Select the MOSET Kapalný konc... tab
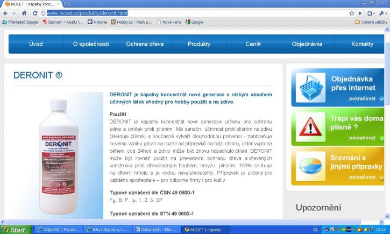390x234 pixels. (32, 4)
